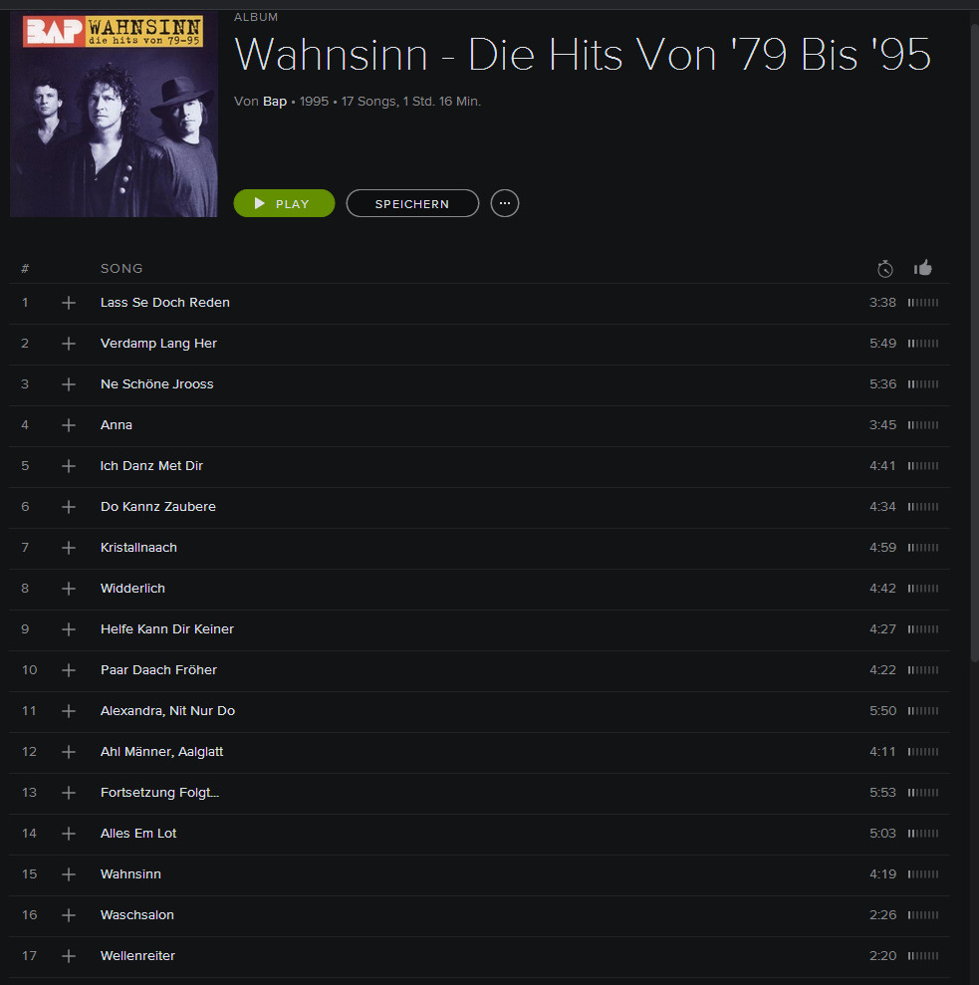Add 'Lass Se Doch Reden' with plus icon
This screenshot has width=979, height=985.
click(x=69, y=303)
